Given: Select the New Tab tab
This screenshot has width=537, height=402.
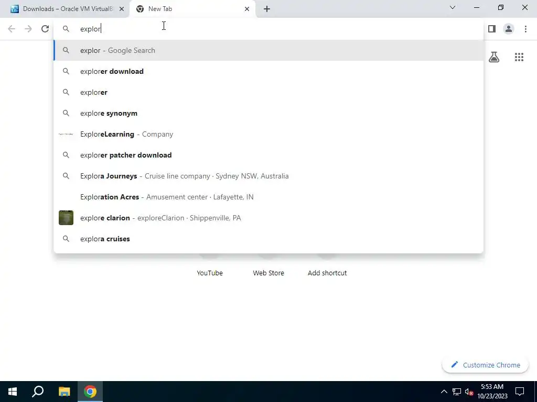Looking at the screenshot, I should (x=193, y=9).
